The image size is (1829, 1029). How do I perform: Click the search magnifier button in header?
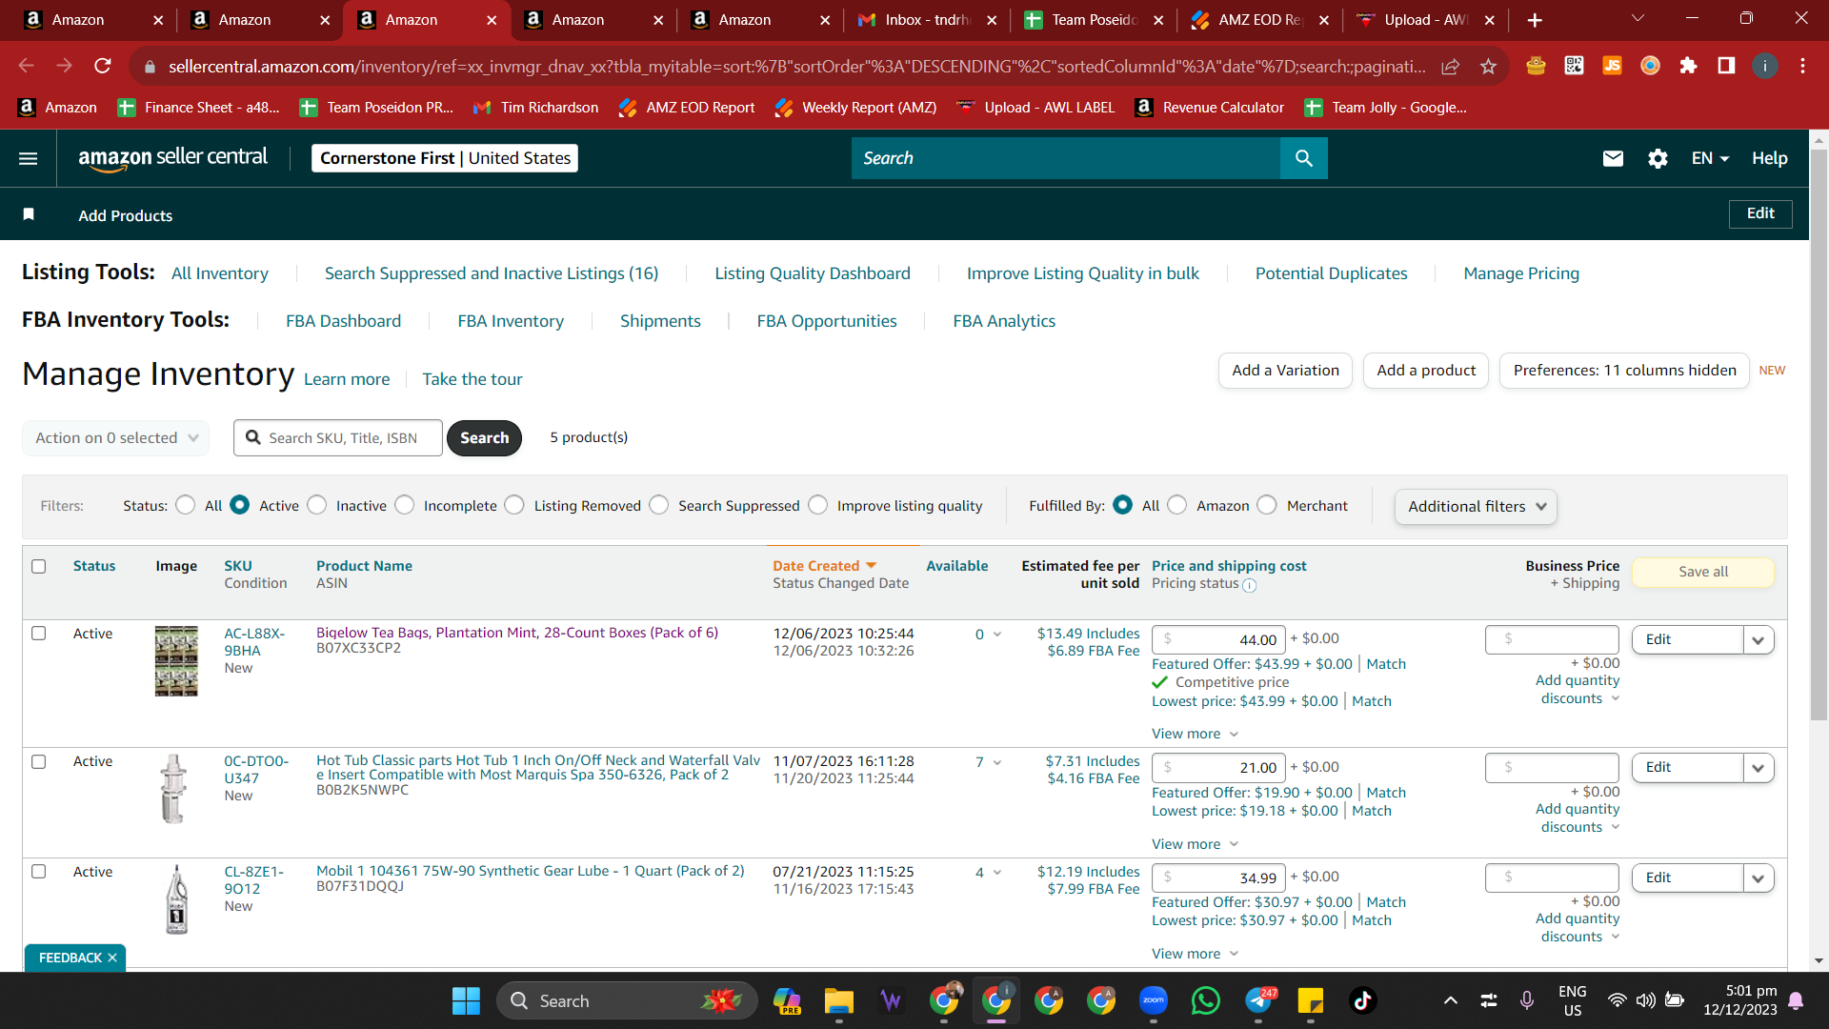[x=1304, y=158]
